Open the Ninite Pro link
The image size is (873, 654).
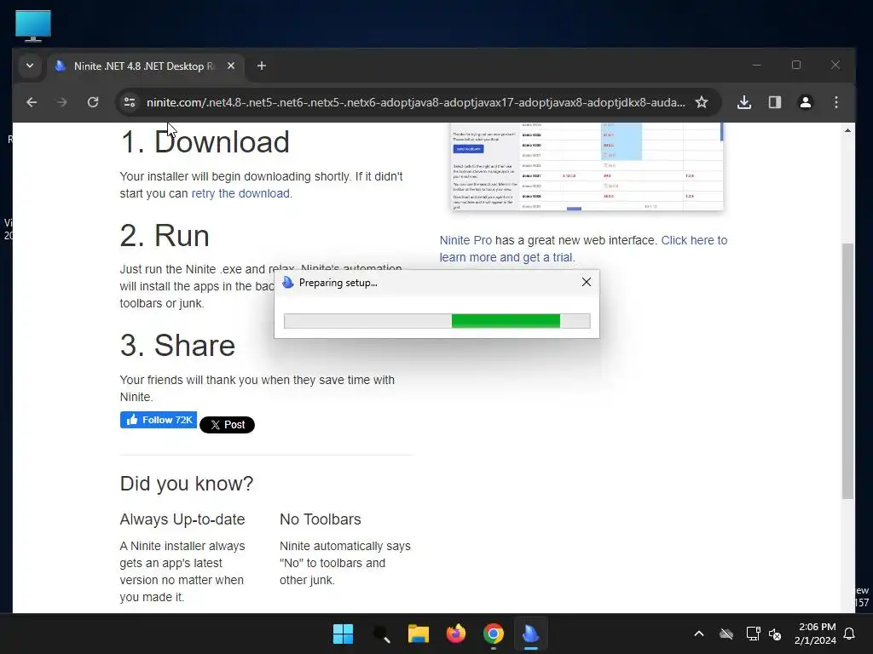465,240
